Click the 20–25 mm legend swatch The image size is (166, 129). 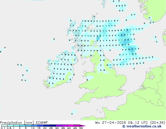coord(47,126)
